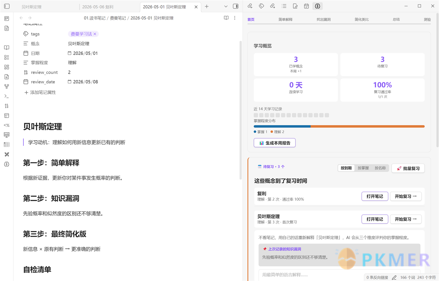Open the outline list panel icon
The height and width of the screenshot is (281, 439).
[284, 6]
